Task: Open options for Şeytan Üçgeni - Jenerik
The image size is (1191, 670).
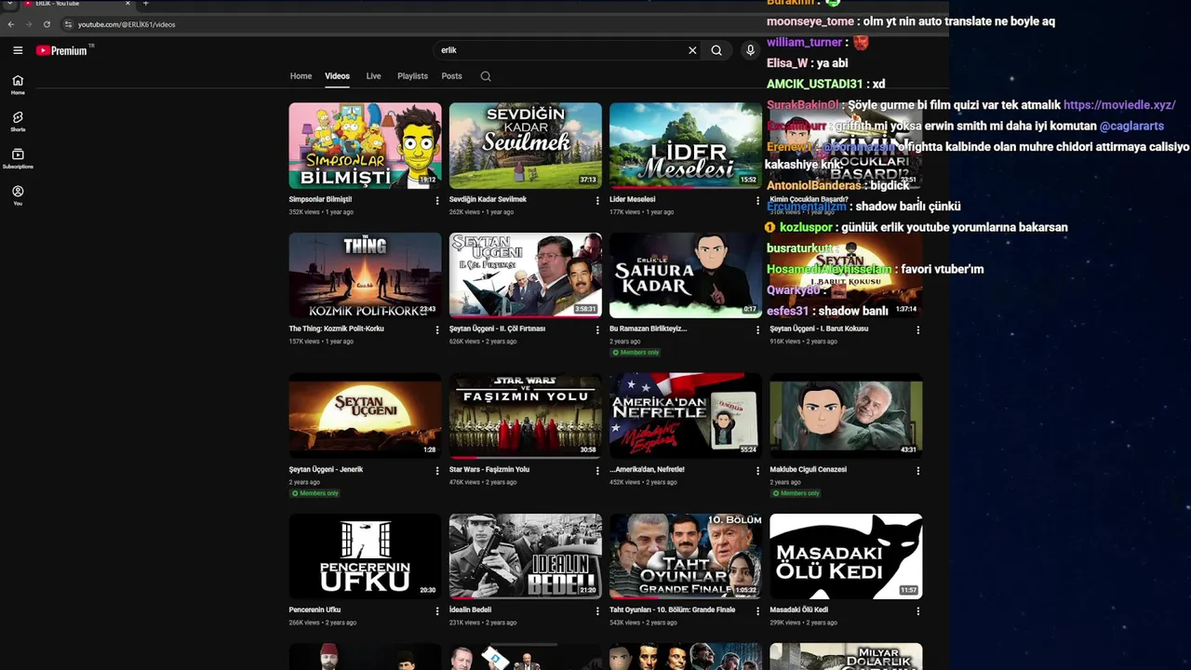Action: (x=437, y=471)
